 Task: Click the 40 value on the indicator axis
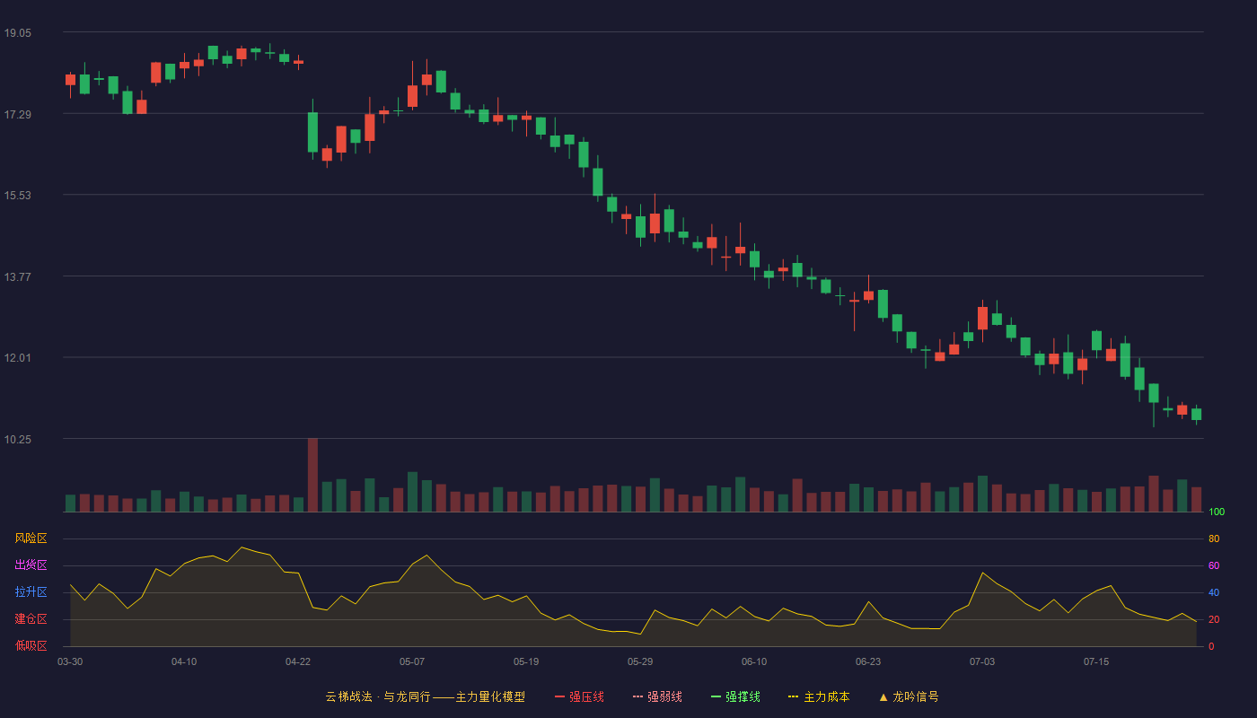coord(1214,592)
